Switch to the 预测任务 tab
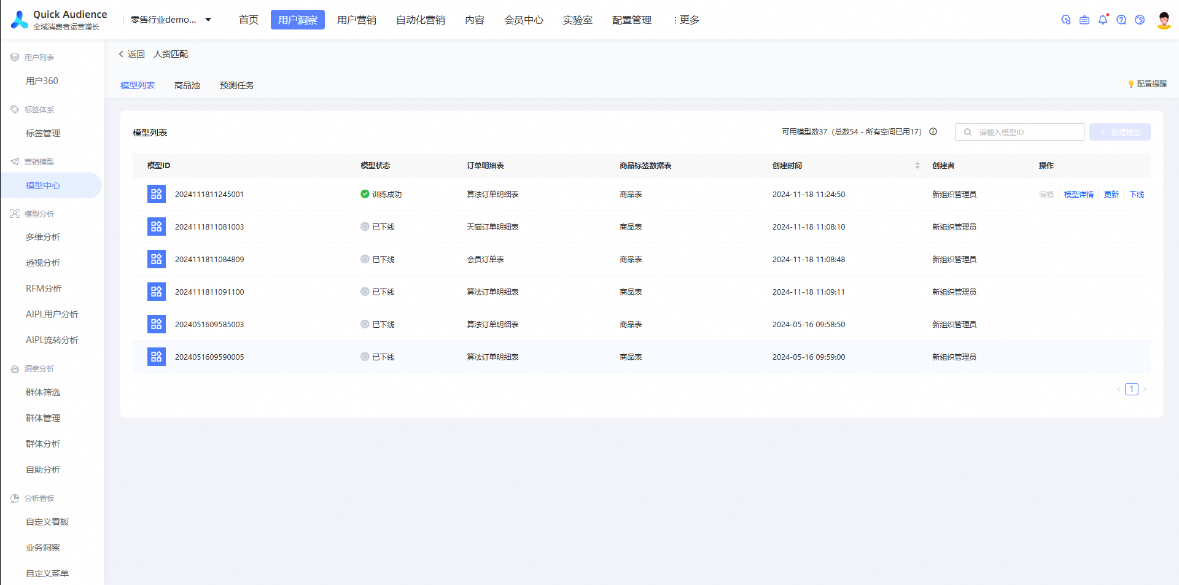Screen dimensions: 1179x585 237,85
